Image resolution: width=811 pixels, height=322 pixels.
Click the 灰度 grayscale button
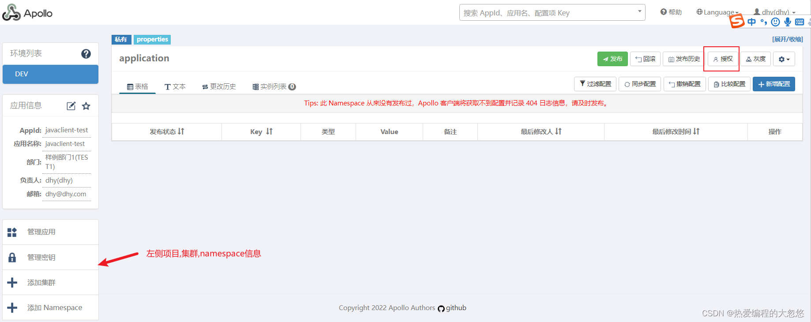(755, 59)
